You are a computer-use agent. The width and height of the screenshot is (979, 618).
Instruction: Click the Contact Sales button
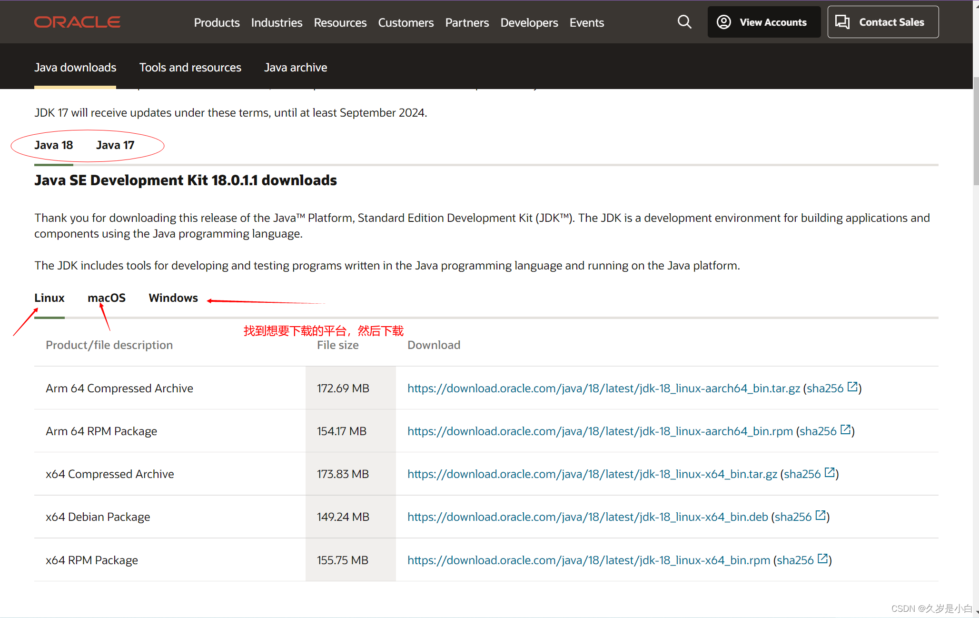[883, 22]
